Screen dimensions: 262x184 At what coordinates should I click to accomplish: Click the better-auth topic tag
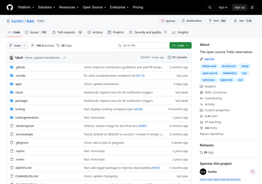pos(209,66)
